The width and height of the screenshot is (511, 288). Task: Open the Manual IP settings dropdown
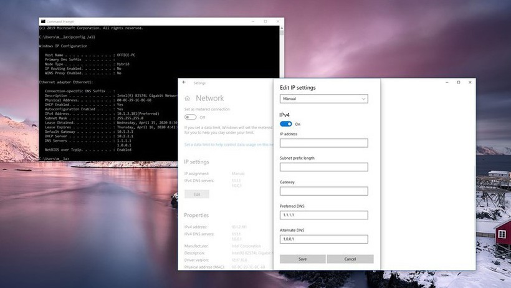(x=323, y=99)
